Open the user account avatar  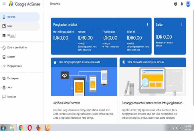[x=188, y=4]
